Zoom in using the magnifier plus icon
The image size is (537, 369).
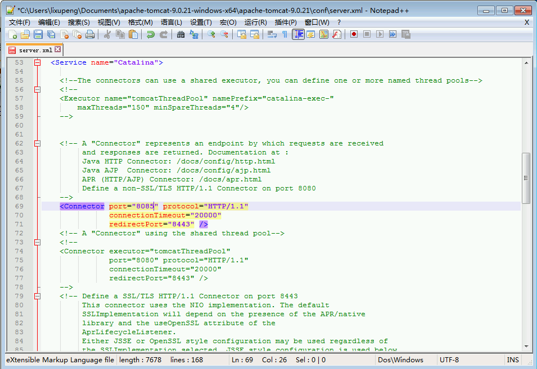click(x=211, y=34)
